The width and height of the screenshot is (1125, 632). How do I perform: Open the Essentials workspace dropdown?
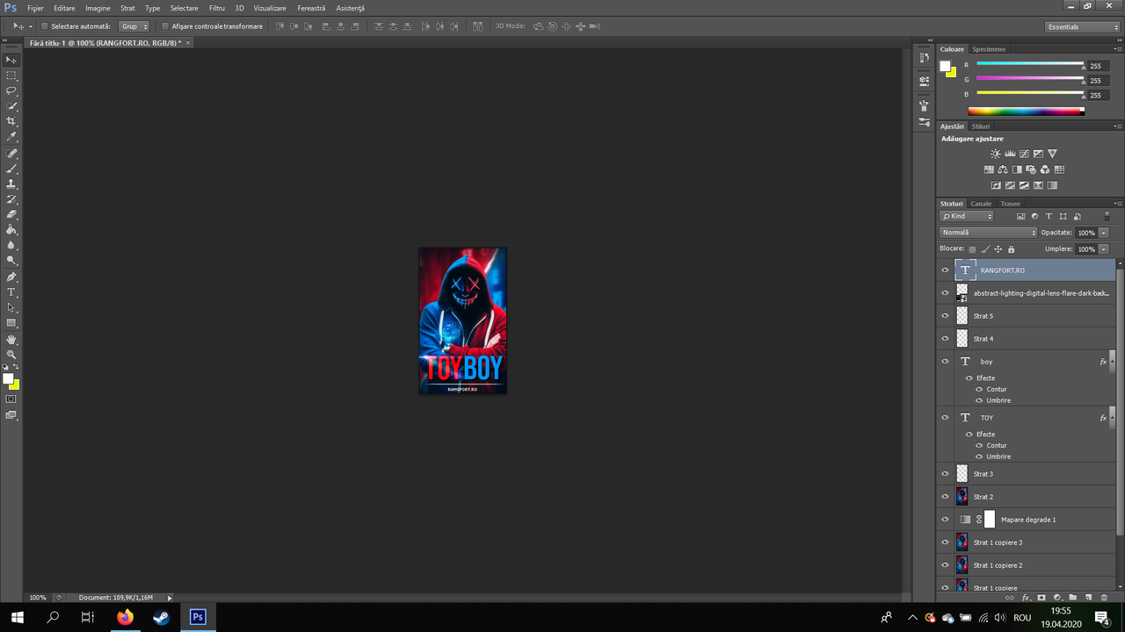1083,27
